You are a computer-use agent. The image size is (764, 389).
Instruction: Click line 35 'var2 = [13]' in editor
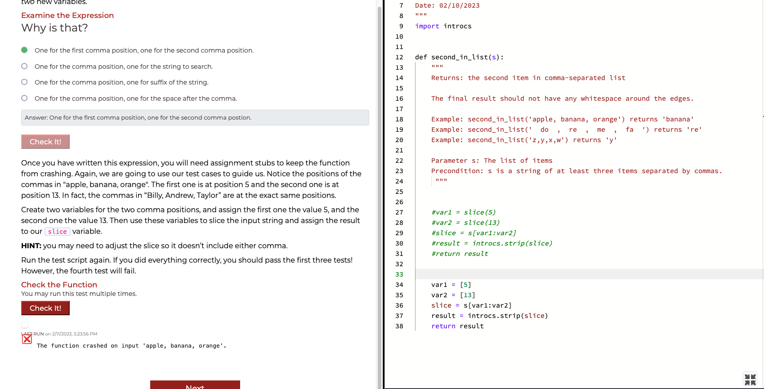pos(453,295)
